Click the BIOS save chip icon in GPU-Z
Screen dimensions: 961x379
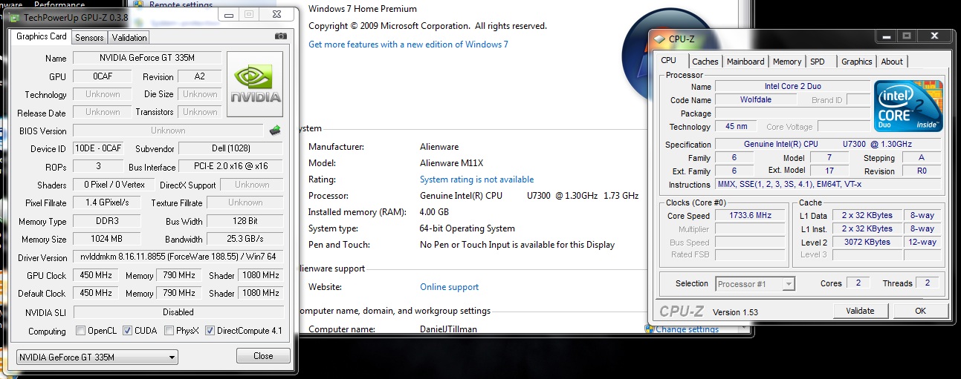coord(275,131)
